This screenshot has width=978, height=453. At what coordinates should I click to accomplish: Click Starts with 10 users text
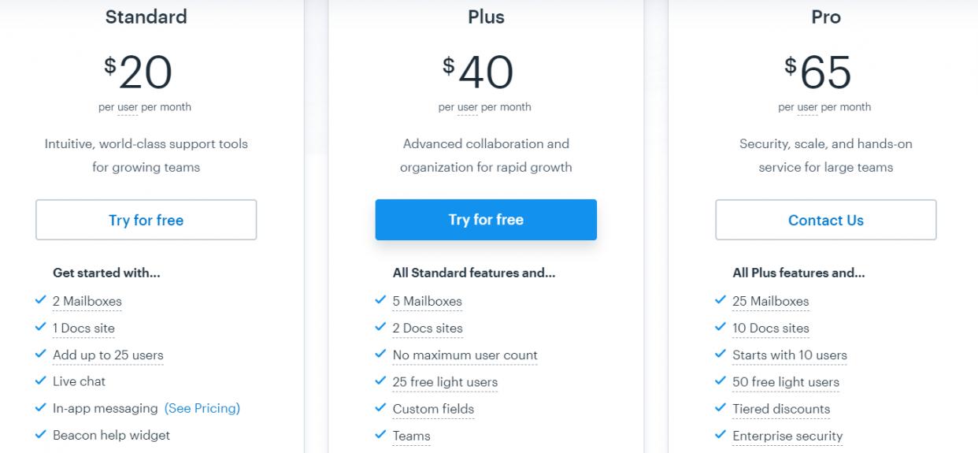pos(789,355)
